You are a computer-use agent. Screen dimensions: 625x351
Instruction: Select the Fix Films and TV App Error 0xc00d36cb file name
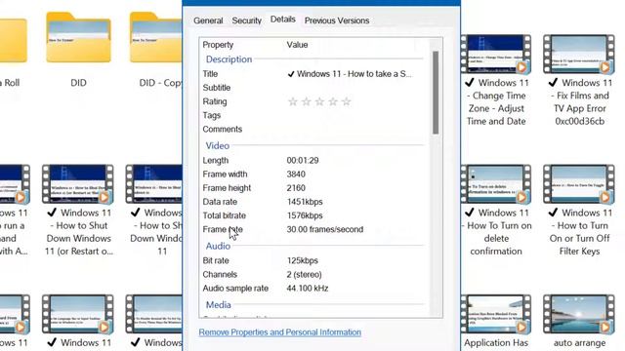click(x=579, y=101)
